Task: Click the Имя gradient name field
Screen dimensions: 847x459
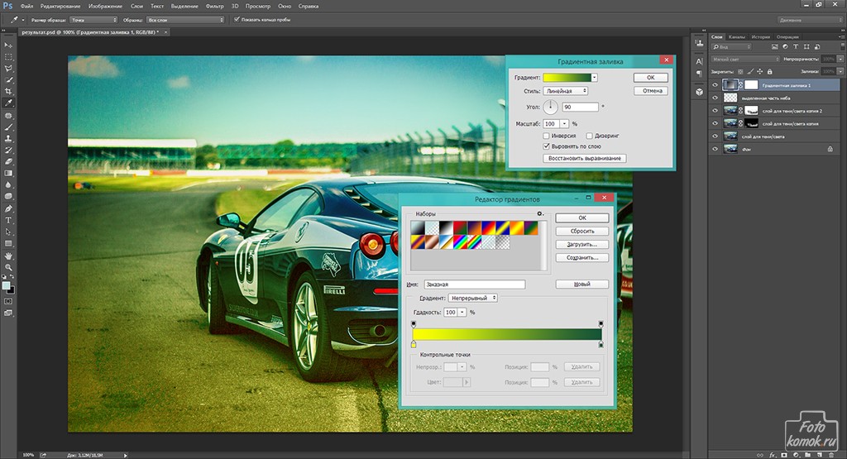Action: [474, 284]
